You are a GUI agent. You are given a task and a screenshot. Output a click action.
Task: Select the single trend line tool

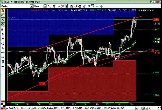[x=3, y=20]
